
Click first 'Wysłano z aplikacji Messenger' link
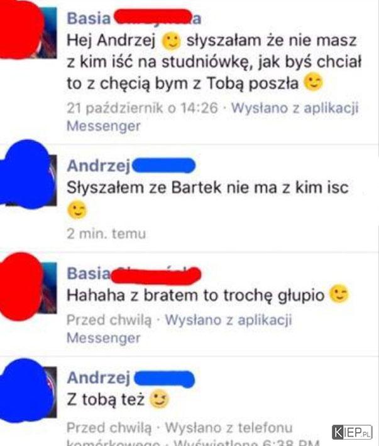coord(212,117)
